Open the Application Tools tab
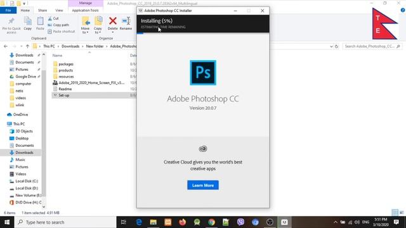406x228 pixels. tap(85, 10)
